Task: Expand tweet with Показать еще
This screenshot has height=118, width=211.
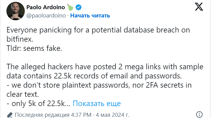Action: (97, 103)
